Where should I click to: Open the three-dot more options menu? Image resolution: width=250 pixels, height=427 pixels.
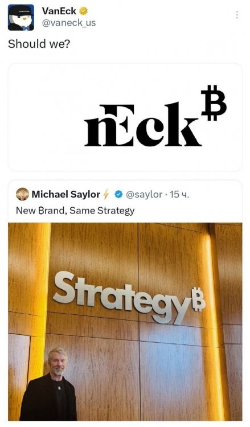tap(237, 15)
